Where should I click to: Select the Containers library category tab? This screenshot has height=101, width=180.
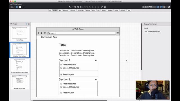(x=81, y=10)
